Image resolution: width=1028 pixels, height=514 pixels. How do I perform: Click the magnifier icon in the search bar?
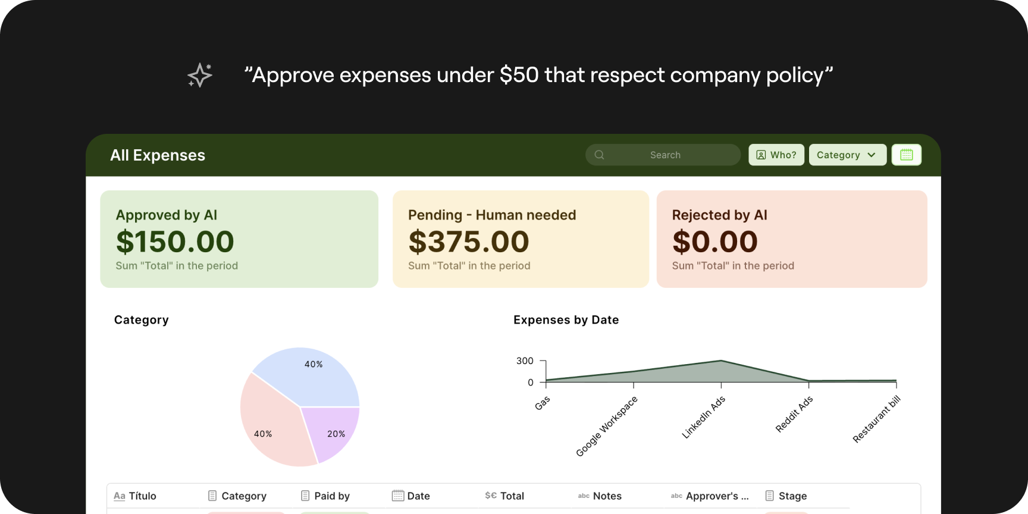click(599, 155)
